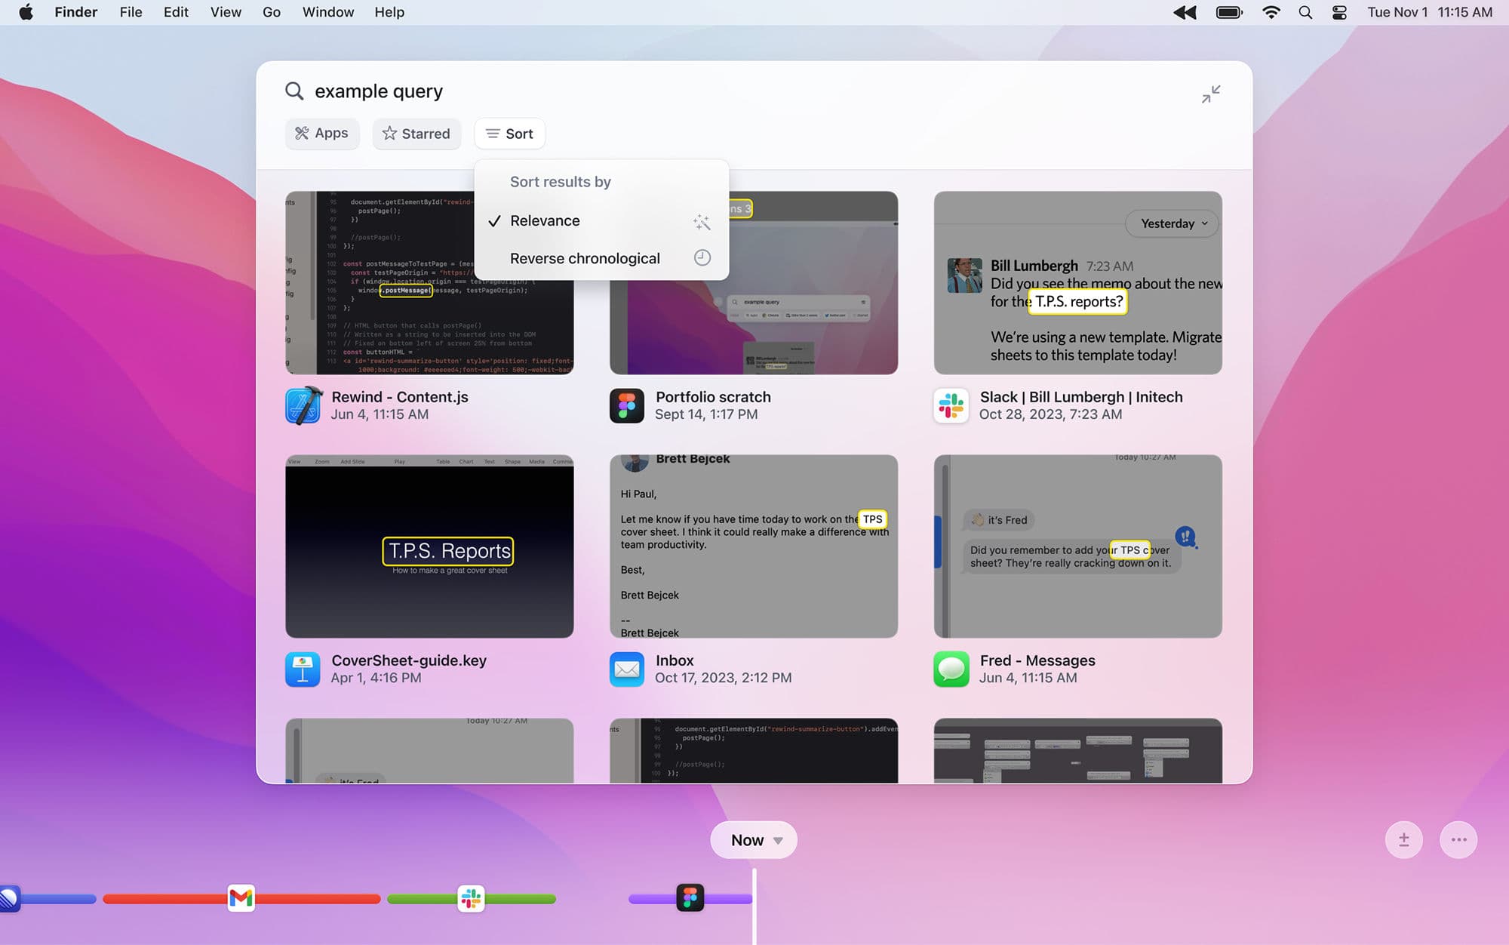Open the T.P.S. Reports slide thumbnail
This screenshot has height=945, width=1509.
429,546
